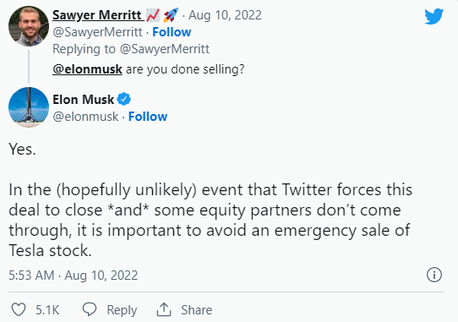
Task: Follow the @SawyerMerritt account
Action: click(172, 32)
